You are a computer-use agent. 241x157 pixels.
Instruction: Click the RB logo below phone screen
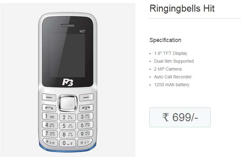tap(68, 82)
